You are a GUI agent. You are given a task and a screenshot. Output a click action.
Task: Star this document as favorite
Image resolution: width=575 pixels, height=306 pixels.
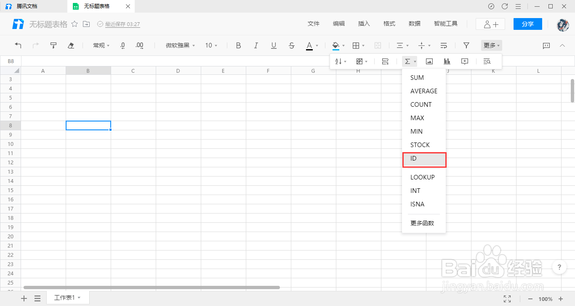[75, 24]
